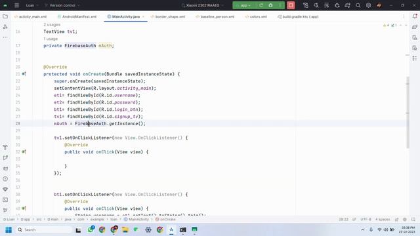Viewport: 420px width, 236px height.
Task: Click the '2 usages' hint above tv1
Action: point(52,25)
